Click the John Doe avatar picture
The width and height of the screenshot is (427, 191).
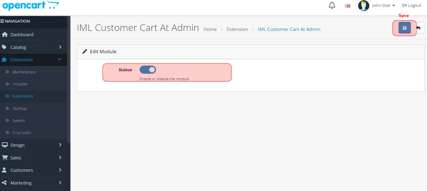click(x=364, y=5)
